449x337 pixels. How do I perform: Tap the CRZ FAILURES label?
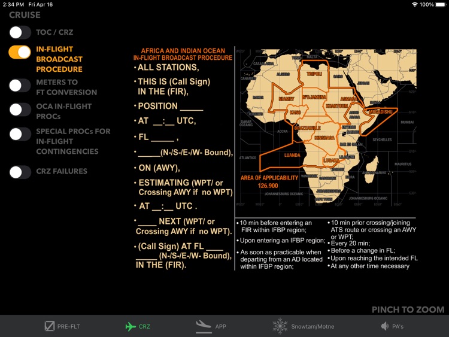(62, 171)
